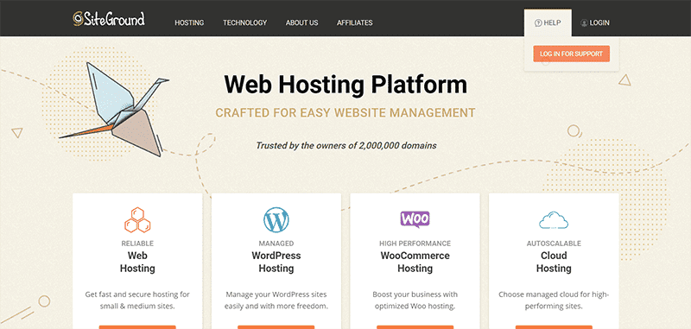The height and width of the screenshot is (329, 691).
Task: Open the TECHNOLOGY menu
Action: point(244,23)
